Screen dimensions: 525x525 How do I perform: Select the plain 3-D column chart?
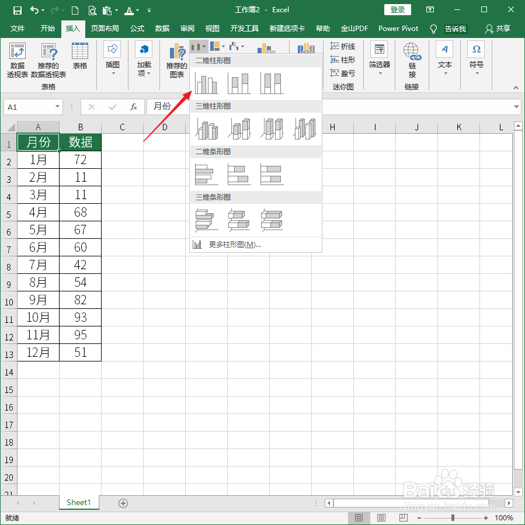(305, 129)
